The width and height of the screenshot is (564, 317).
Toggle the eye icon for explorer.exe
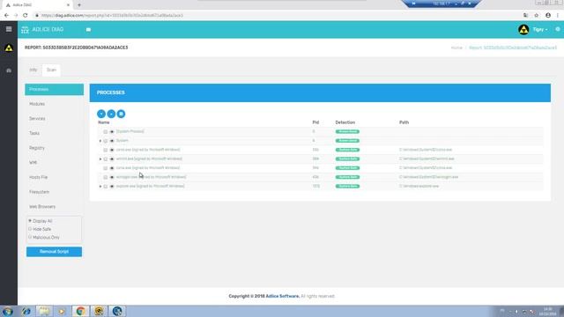pyautogui.click(x=112, y=187)
